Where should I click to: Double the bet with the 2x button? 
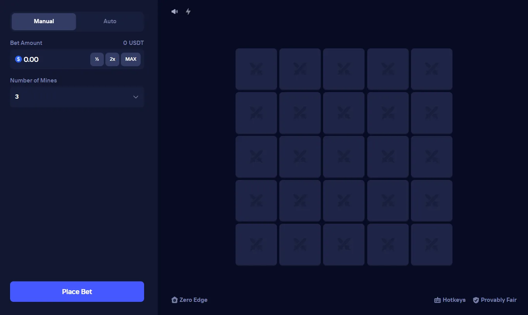[x=112, y=59]
